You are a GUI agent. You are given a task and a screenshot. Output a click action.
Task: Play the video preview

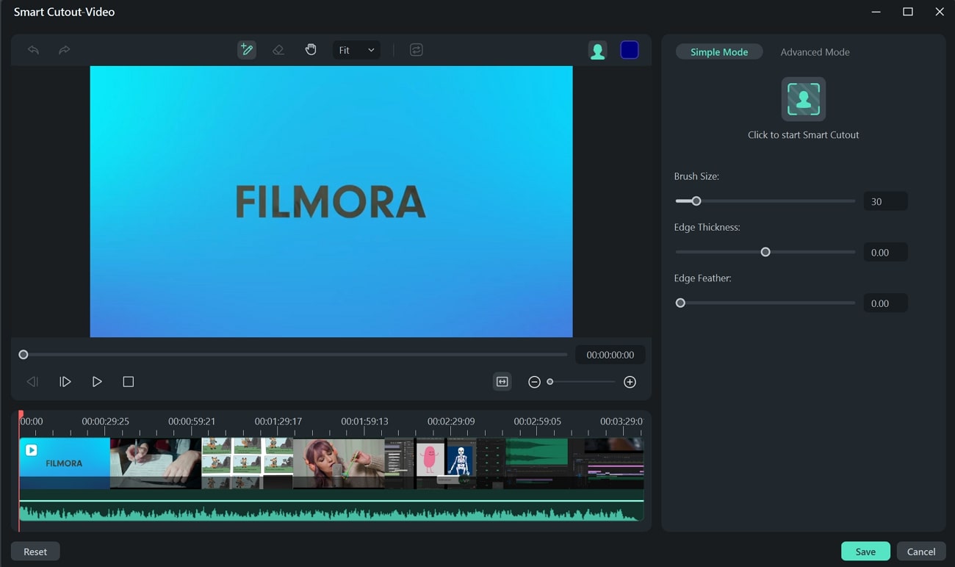tap(97, 382)
